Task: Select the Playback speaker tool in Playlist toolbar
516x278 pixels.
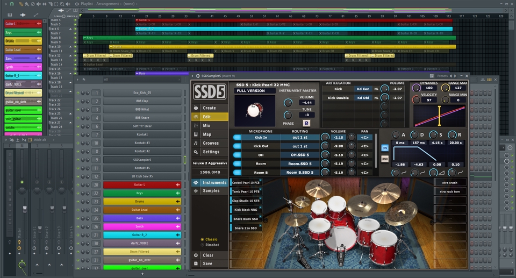Action: 68,4
